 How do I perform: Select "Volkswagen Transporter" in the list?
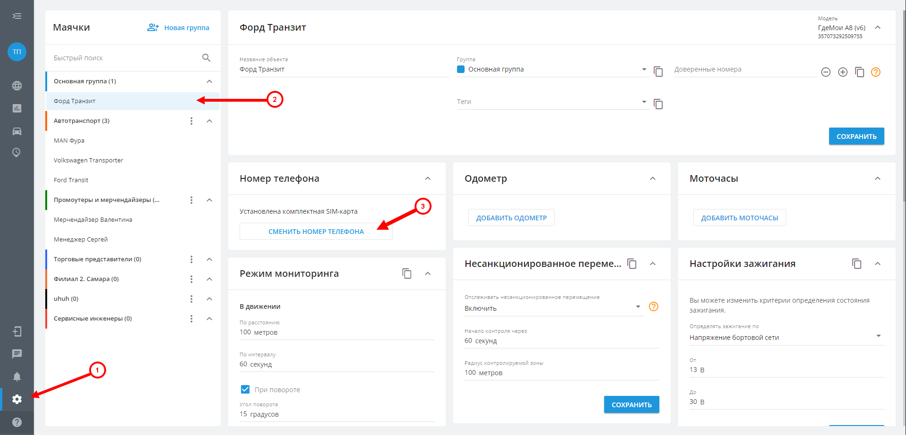pyautogui.click(x=89, y=161)
